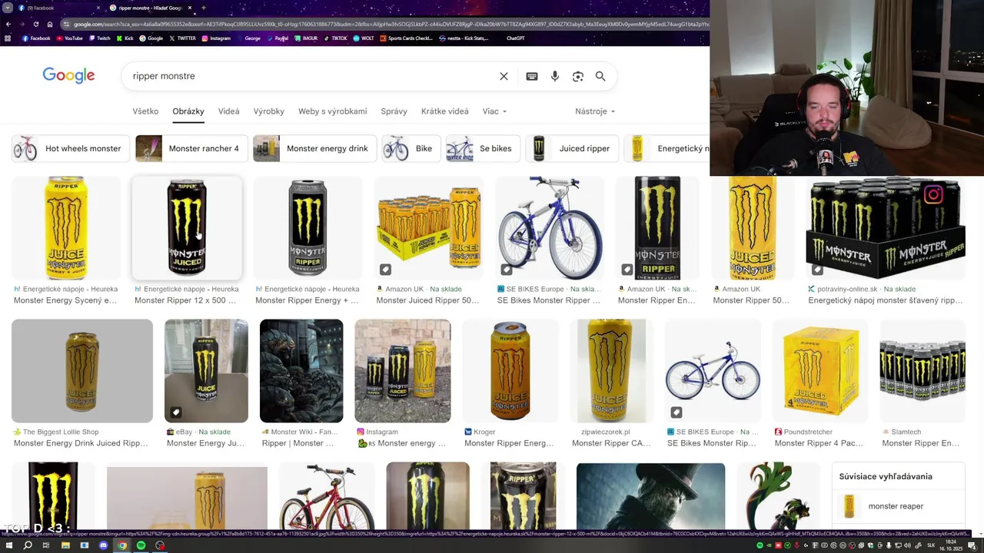
Task: Open the ChatGPT bookmark
Action: 515,38
